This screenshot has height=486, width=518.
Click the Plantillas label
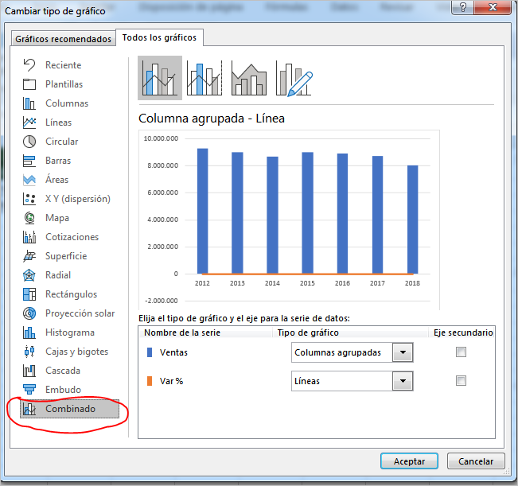click(64, 84)
